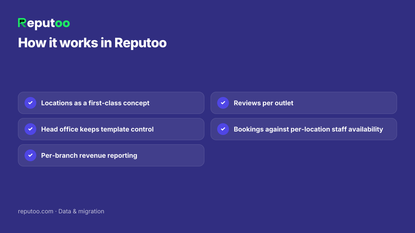The image size is (415, 233).
Task: Select the 'Locations as a first-class concept' text
Action: click(95, 103)
